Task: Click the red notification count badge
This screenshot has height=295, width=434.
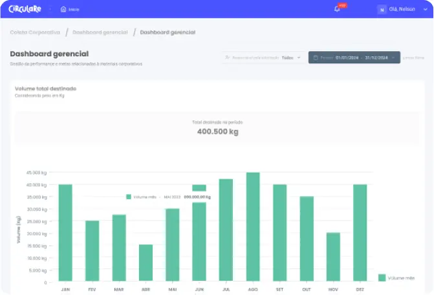Action: [x=342, y=6]
